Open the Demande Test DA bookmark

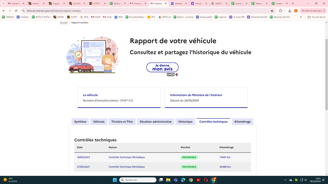point(257,17)
